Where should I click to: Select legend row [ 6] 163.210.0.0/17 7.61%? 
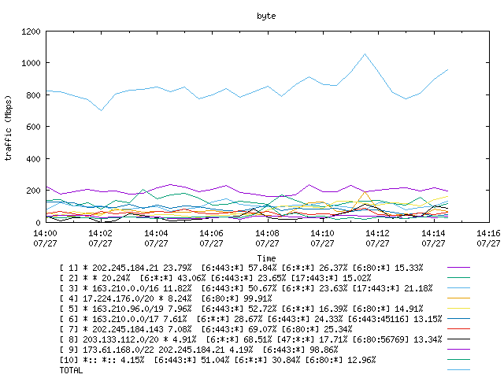point(250,319)
